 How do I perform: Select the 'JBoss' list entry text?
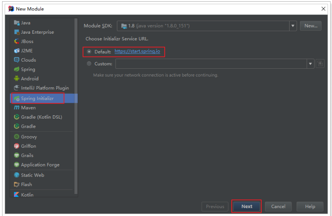click(27, 41)
